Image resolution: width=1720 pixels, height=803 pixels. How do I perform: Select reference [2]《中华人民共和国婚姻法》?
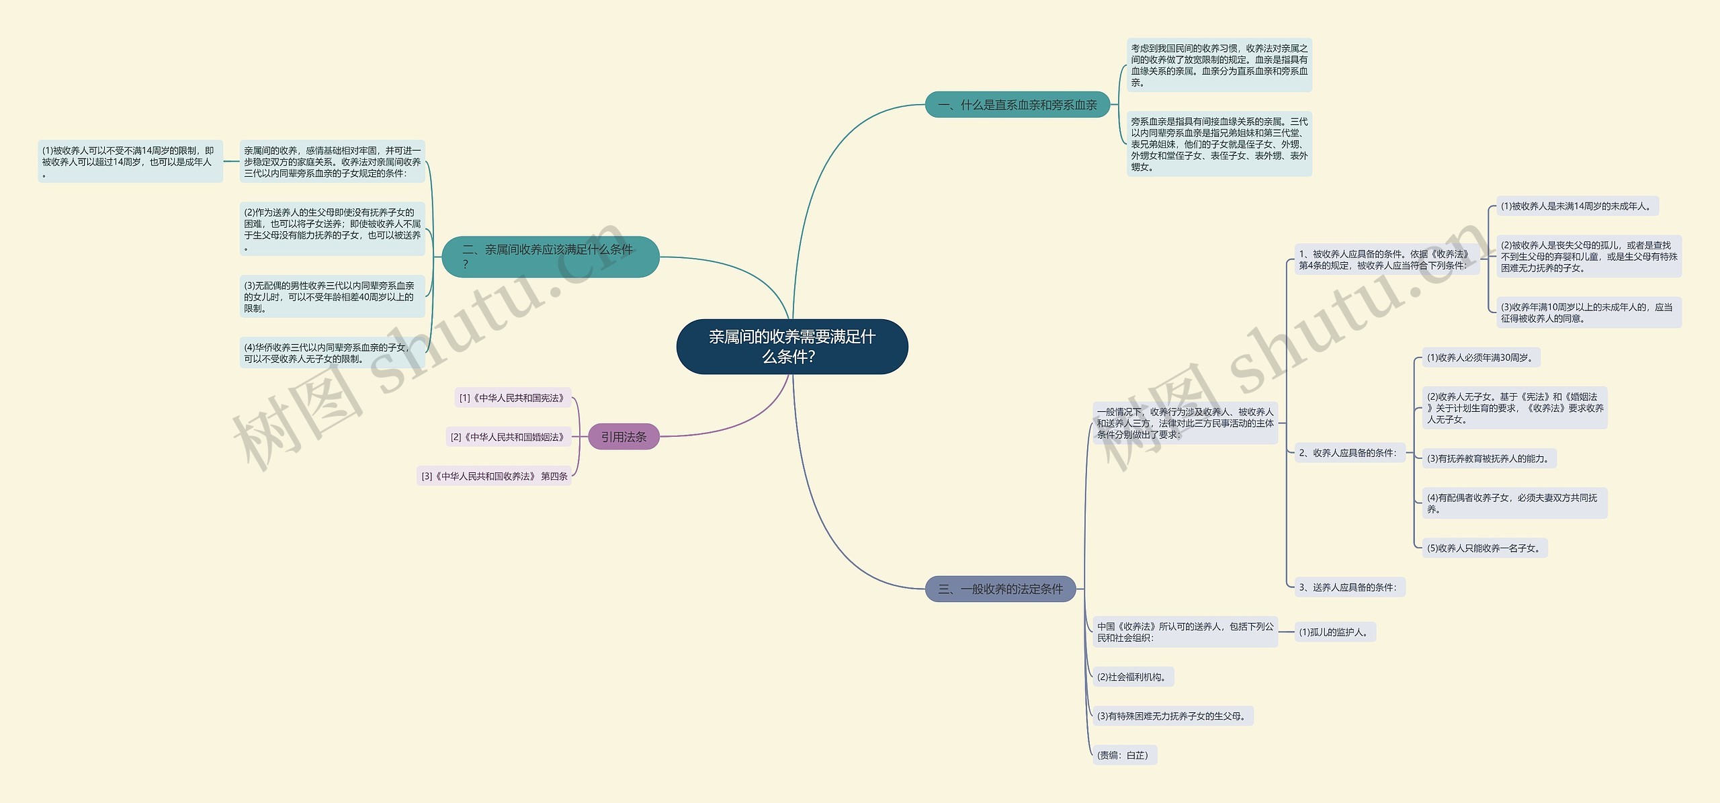pos(509,437)
